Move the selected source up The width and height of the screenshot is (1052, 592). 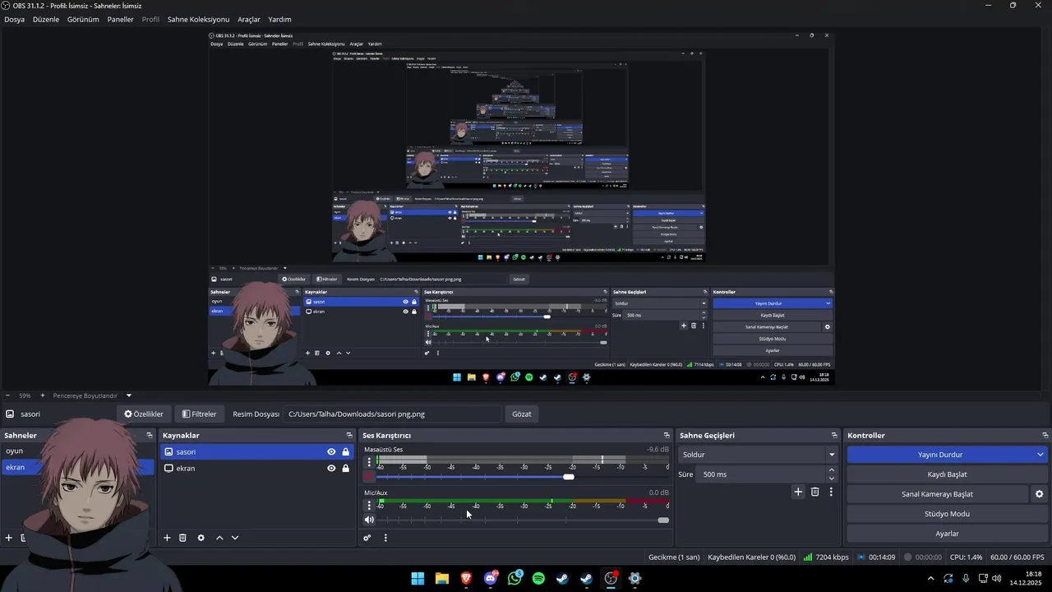click(x=219, y=538)
